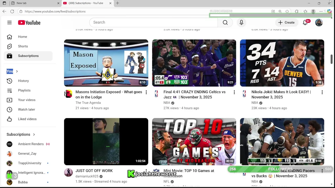335x188 pixels.
Task: Open browser extensions icon
Action: pyautogui.click(x=297, y=11)
